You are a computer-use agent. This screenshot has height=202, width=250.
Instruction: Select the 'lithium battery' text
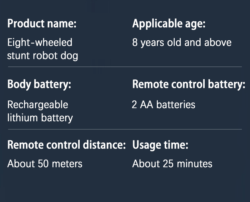40,118
